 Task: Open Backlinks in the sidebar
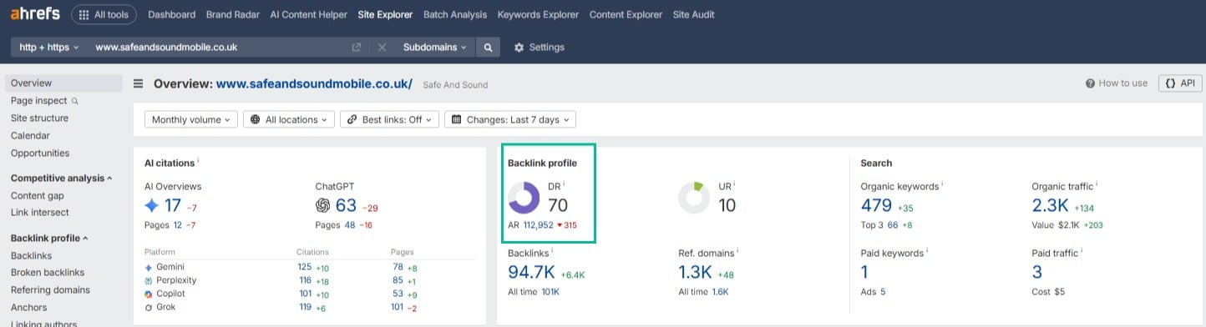tap(31, 256)
